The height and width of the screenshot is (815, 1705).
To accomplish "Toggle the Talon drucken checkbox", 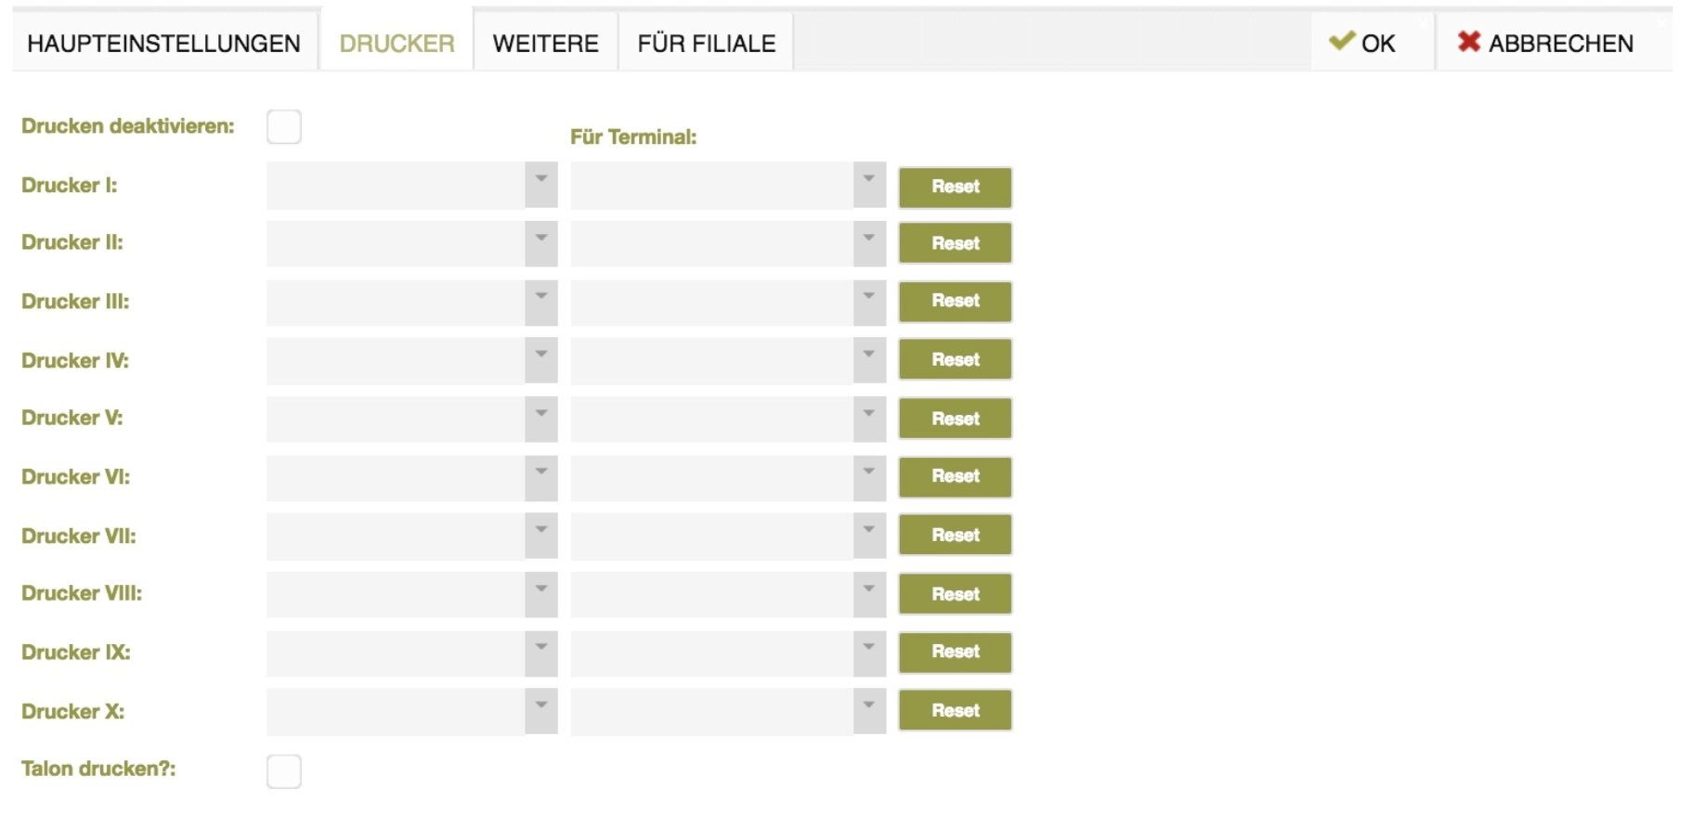I will click(x=284, y=770).
